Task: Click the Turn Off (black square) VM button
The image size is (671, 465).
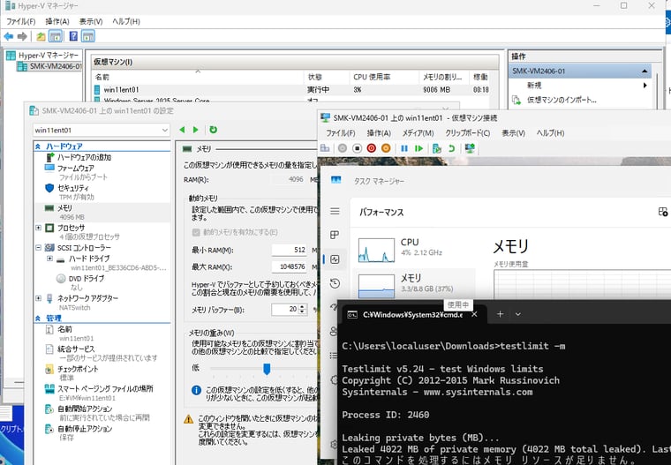Action: click(357, 148)
